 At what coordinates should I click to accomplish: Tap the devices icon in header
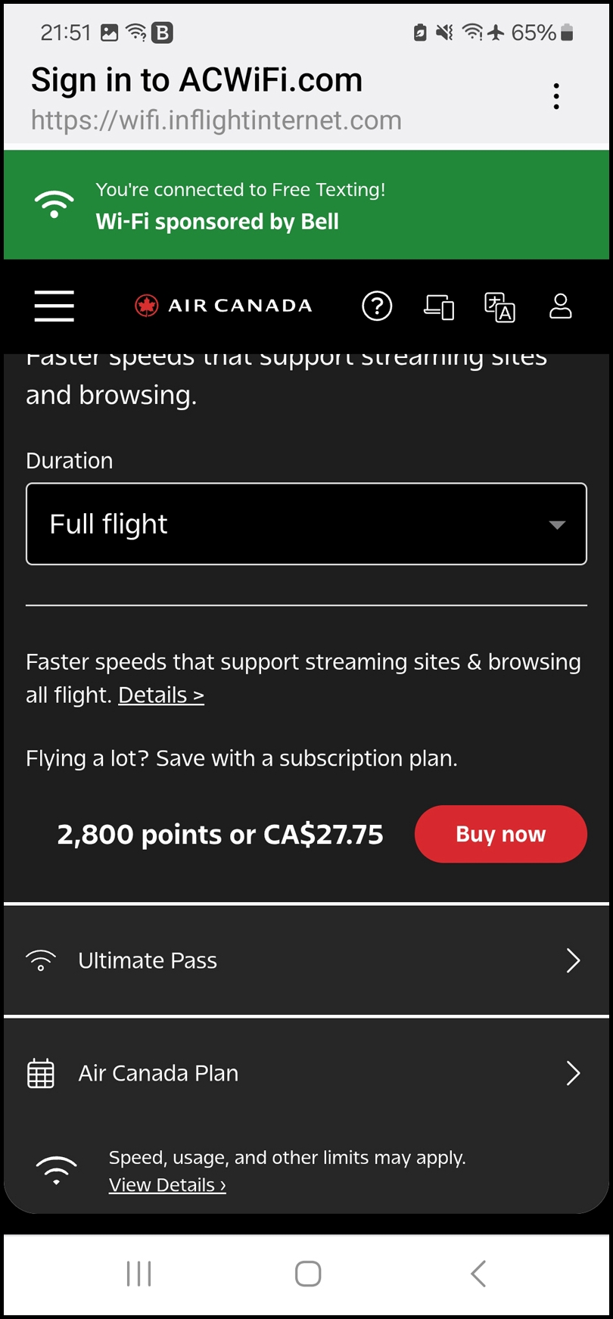[x=439, y=306]
